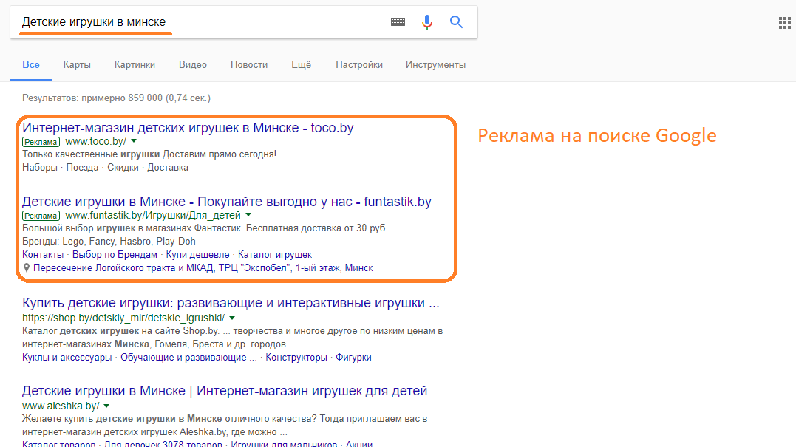Viewport: 796px width, 447px height.
Task: Click the Реклама badge on toco.by ad
Action: (x=41, y=142)
